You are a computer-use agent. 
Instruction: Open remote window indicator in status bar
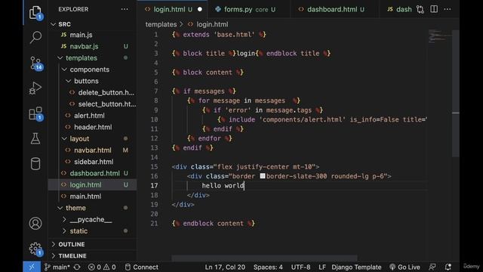[32, 267]
